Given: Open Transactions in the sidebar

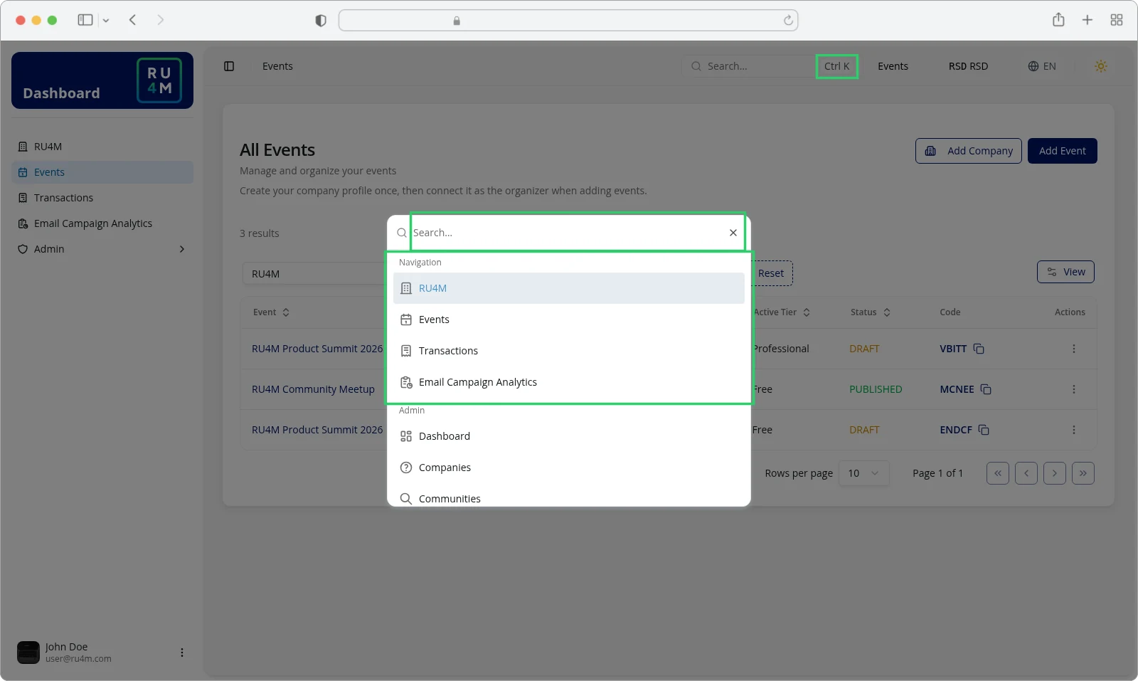Looking at the screenshot, I should point(102,198).
